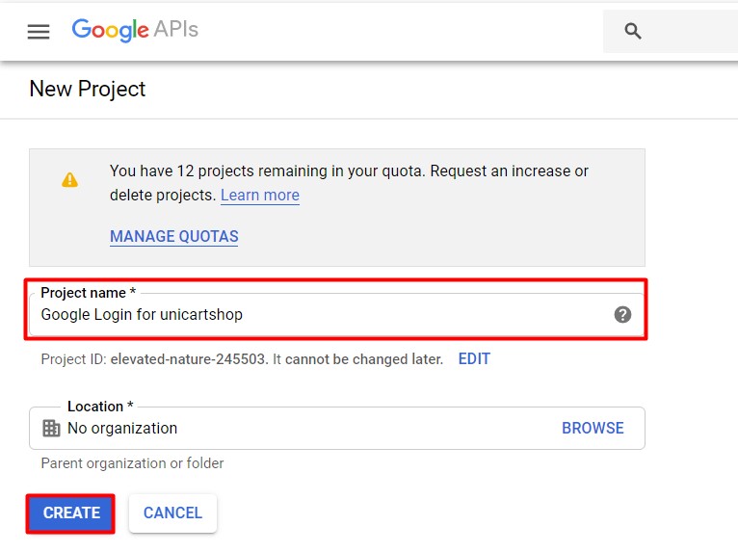This screenshot has width=738, height=552.
Task: Click the search magnifier icon
Action: [633, 31]
